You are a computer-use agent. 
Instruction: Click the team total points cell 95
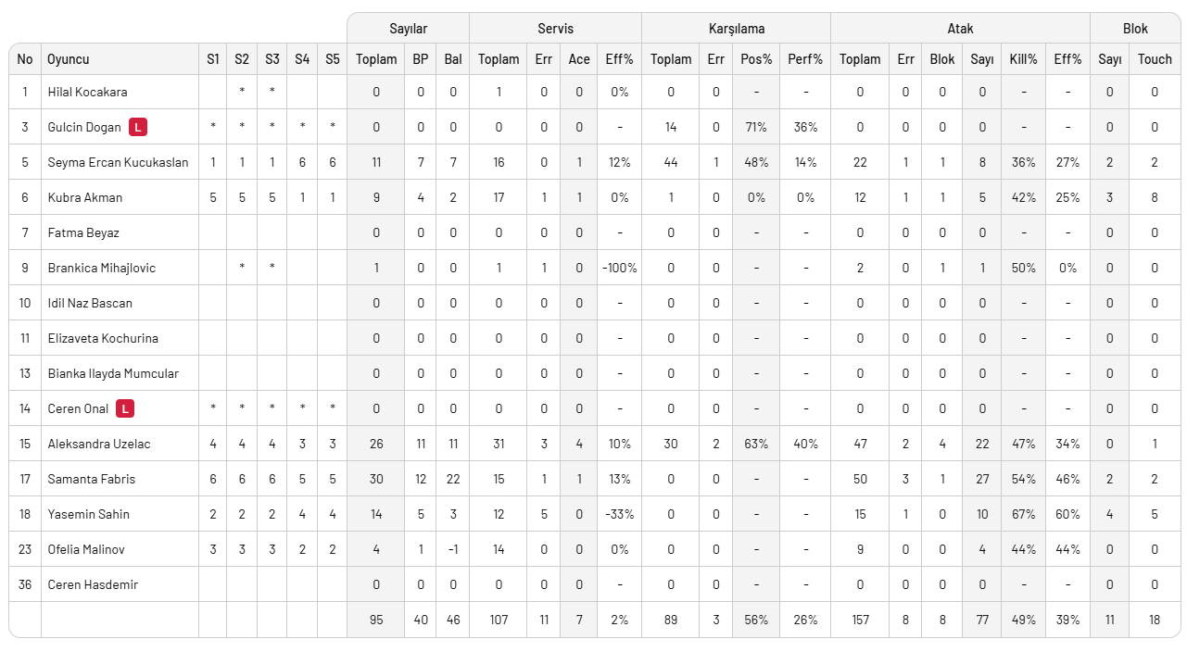point(376,620)
